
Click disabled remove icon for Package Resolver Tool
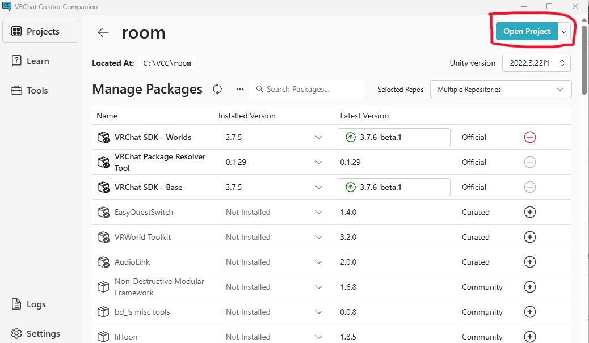click(529, 162)
